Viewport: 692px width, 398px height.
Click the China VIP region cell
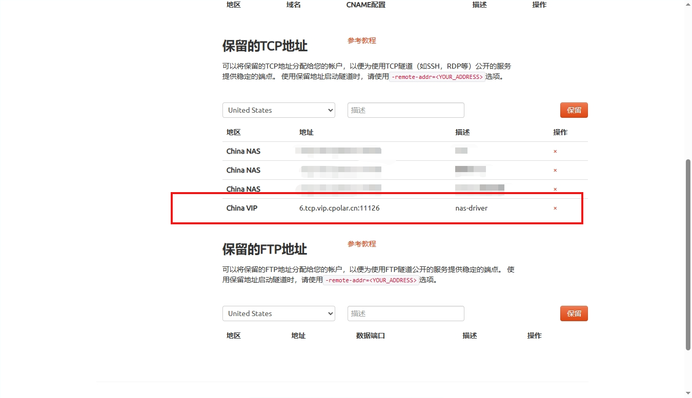pos(242,208)
